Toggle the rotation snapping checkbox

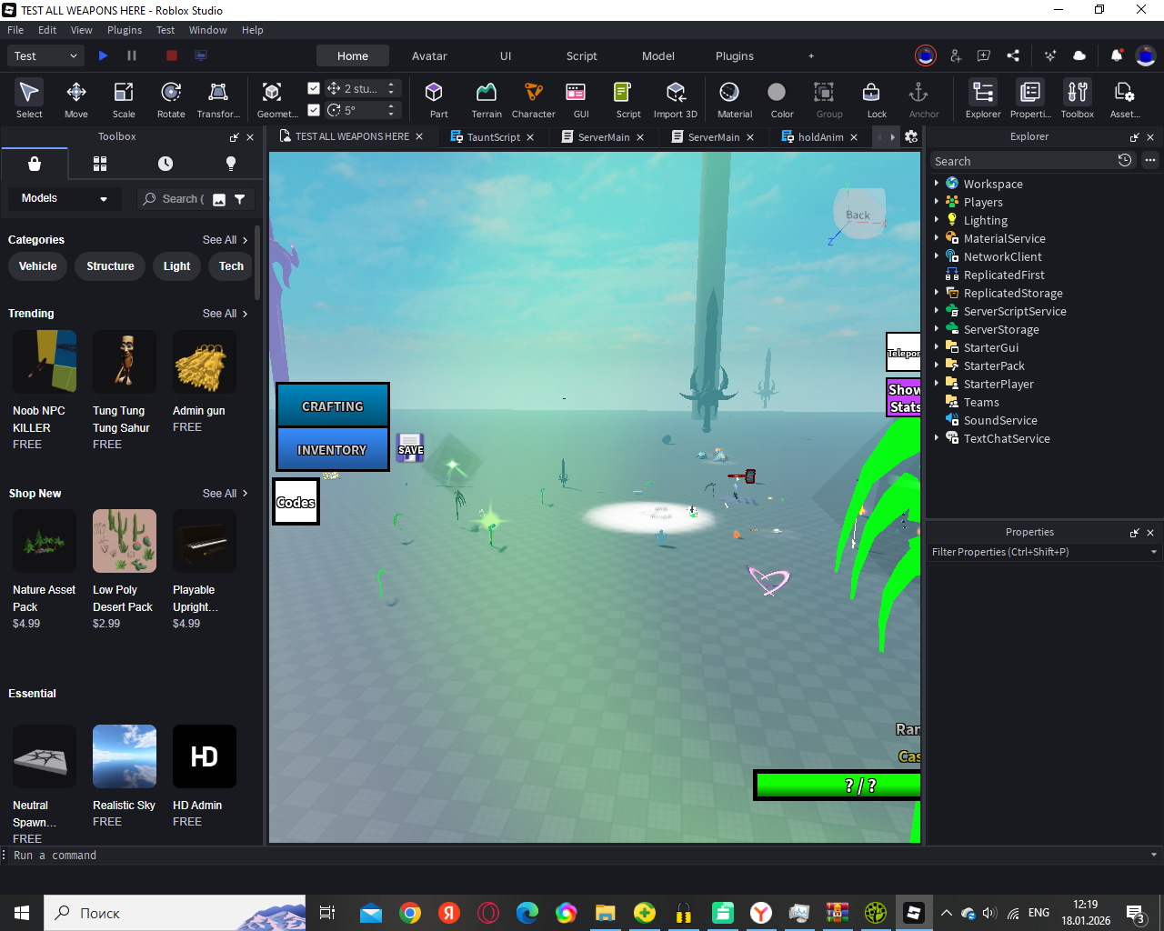coord(314,110)
